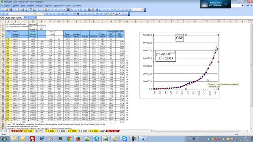Image resolution: width=253 pixels, height=142 pixels.
Task: Click the Euro currency style icon
Action: click(78, 14)
